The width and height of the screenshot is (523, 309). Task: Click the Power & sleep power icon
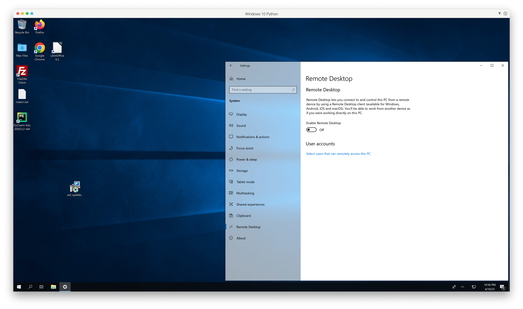(x=231, y=159)
